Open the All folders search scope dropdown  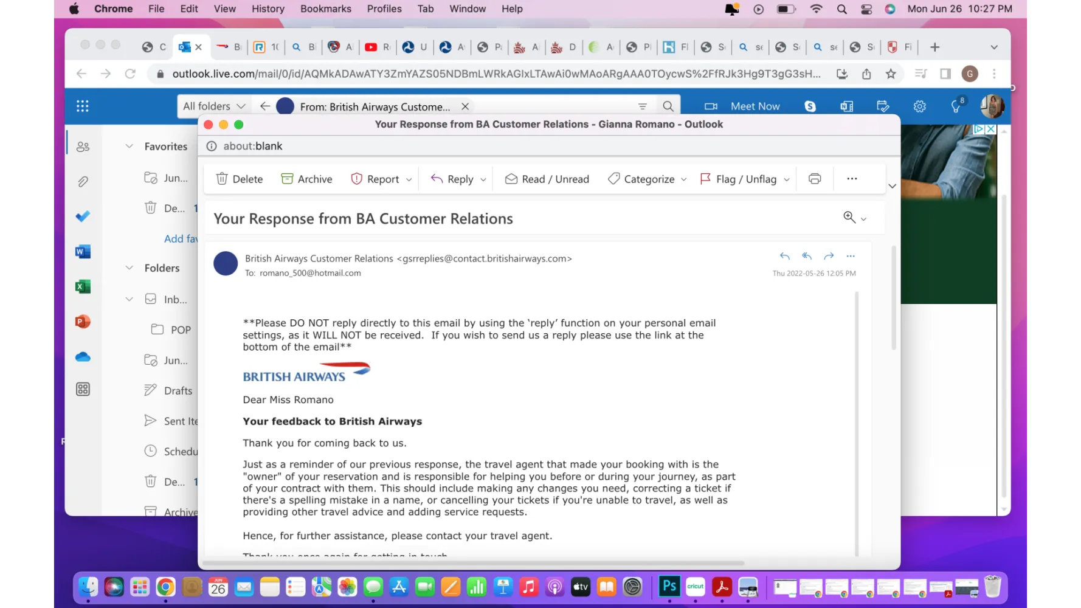213,106
